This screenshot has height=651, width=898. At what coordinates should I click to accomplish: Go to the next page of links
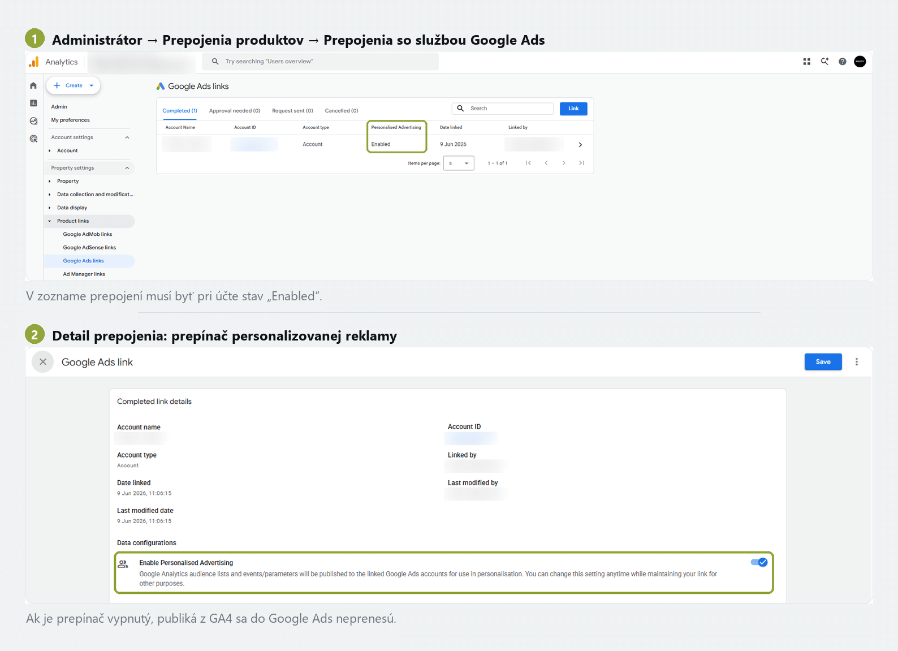[564, 163]
